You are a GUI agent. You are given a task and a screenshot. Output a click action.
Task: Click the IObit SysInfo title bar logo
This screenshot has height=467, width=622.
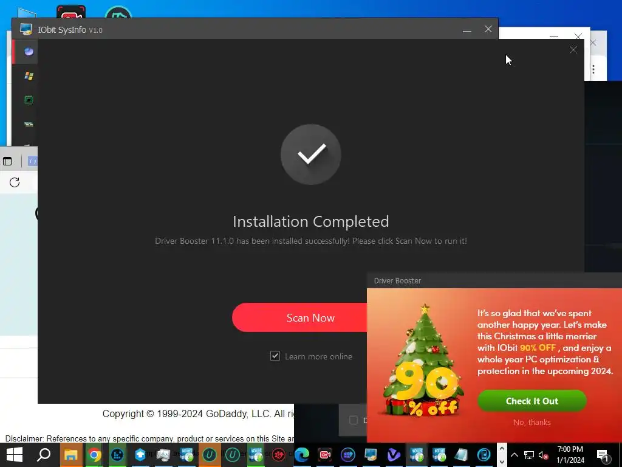[x=26, y=29]
